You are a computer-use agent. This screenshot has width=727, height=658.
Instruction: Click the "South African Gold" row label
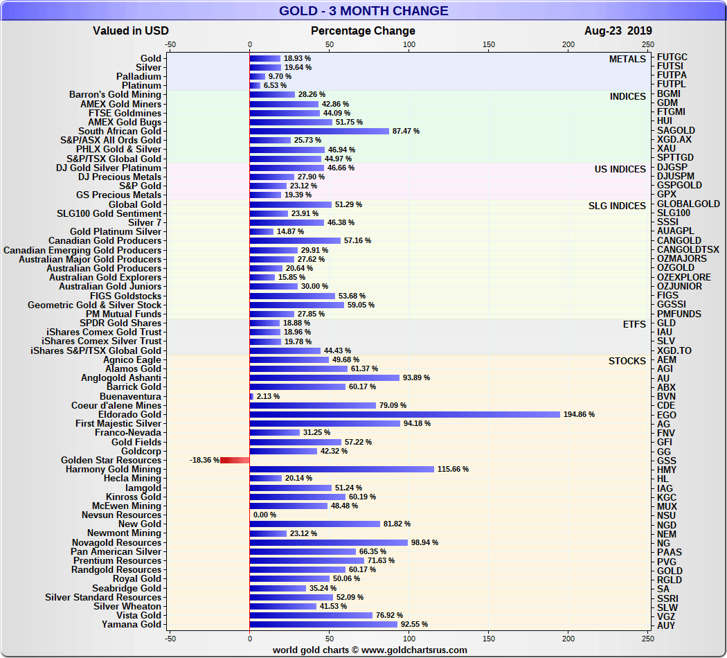[120, 131]
